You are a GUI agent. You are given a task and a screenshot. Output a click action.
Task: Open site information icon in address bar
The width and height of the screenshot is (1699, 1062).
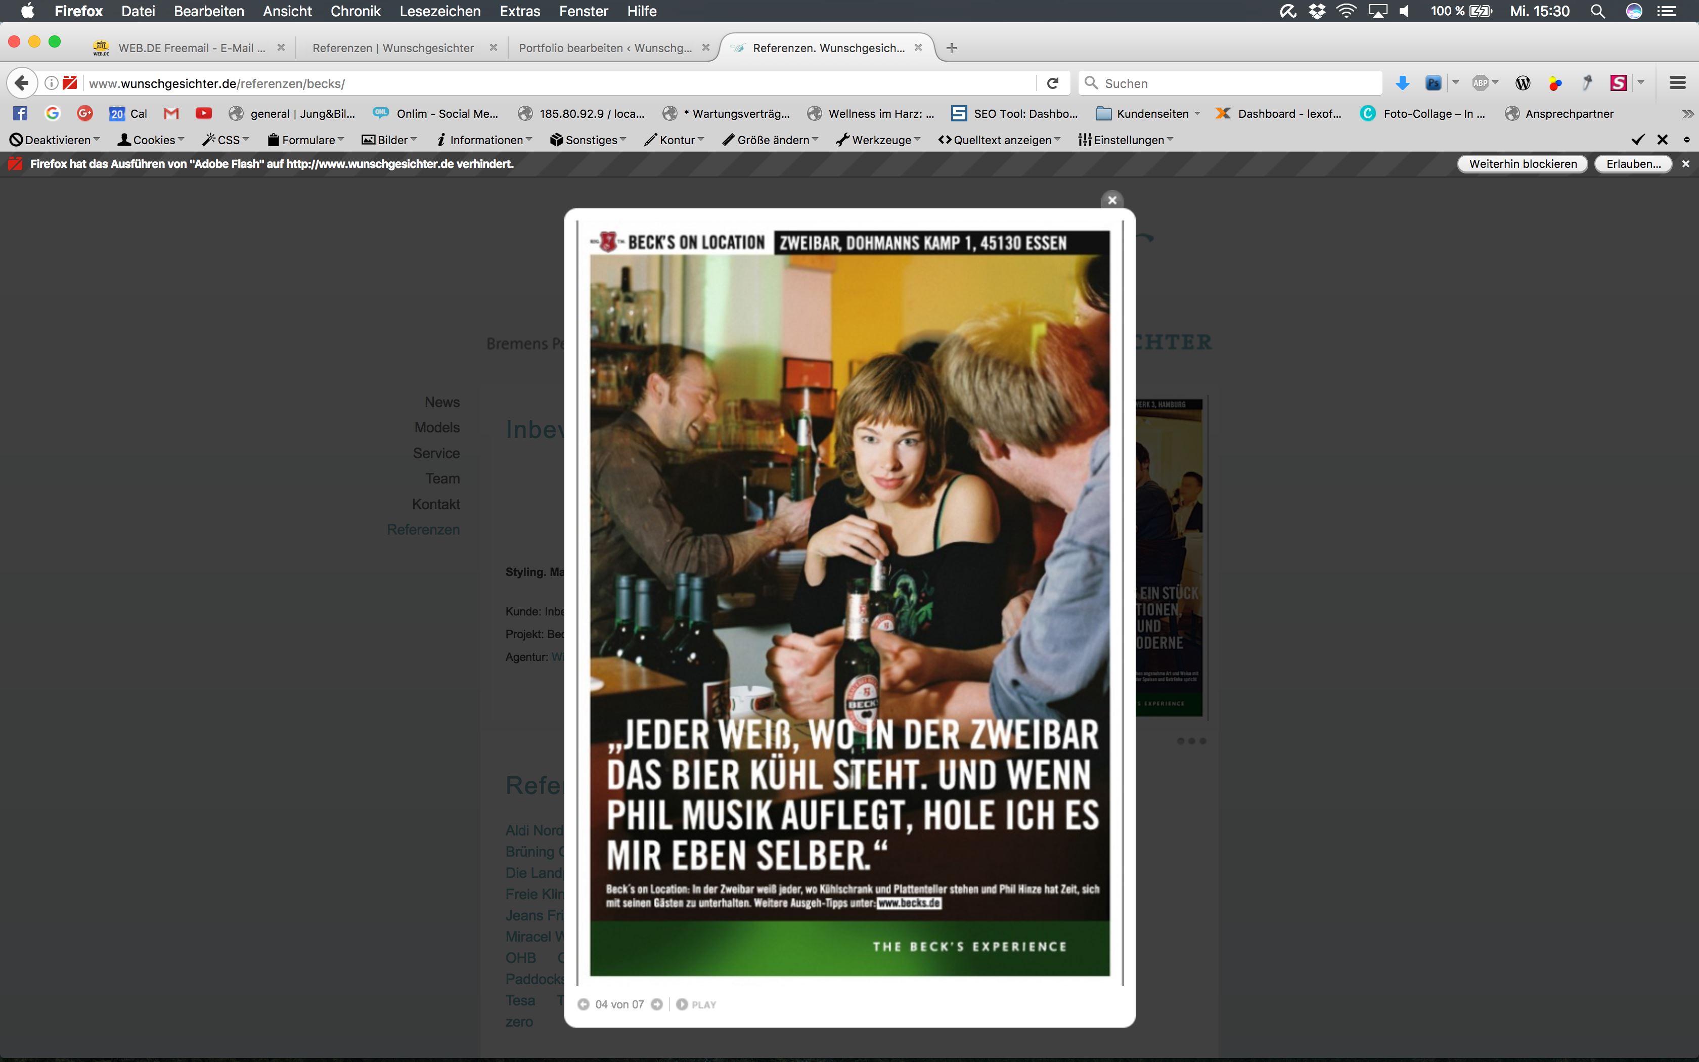[51, 83]
